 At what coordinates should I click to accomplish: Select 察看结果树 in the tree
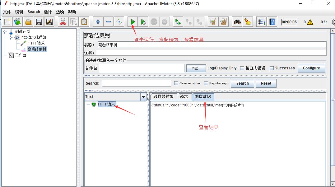click(37, 49)
